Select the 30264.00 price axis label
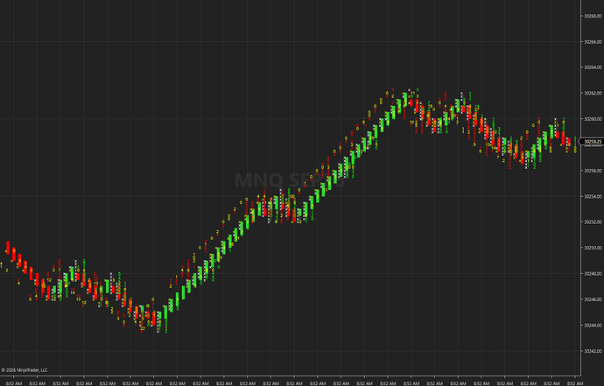Image resolution: width=604 pixels, height=386 pixels. [x=593, y=67]
